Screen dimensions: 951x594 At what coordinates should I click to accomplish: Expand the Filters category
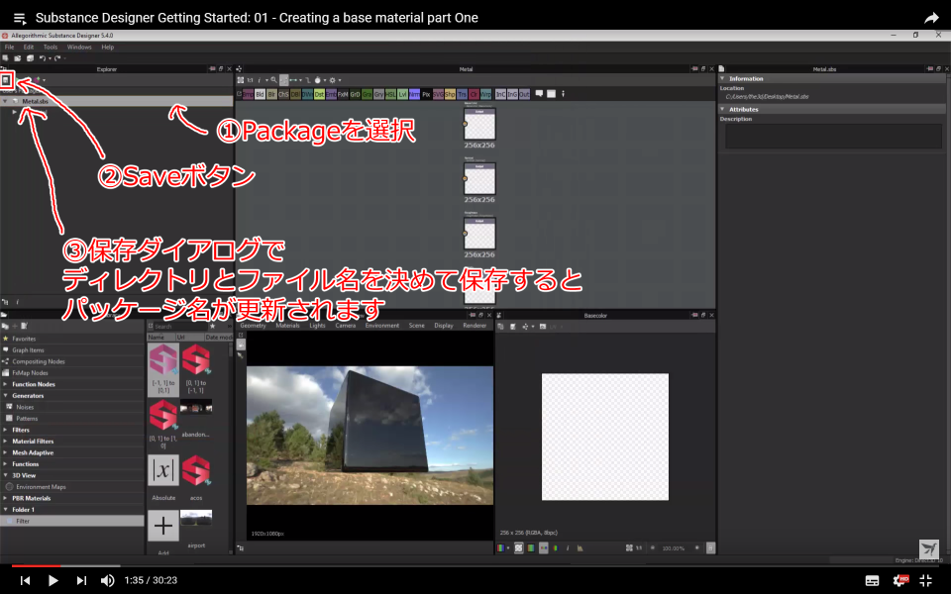(x=6, y=430)
